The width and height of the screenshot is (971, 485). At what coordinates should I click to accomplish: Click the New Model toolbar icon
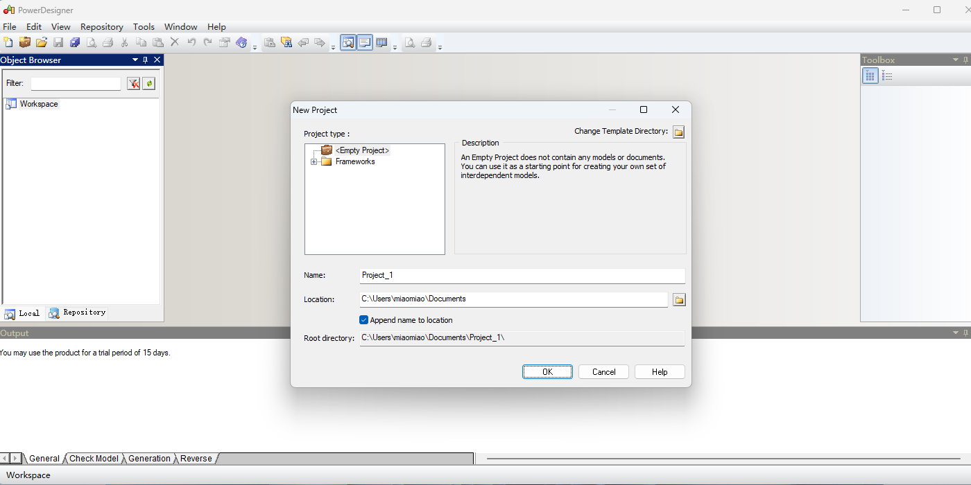(x=8, y=43)
